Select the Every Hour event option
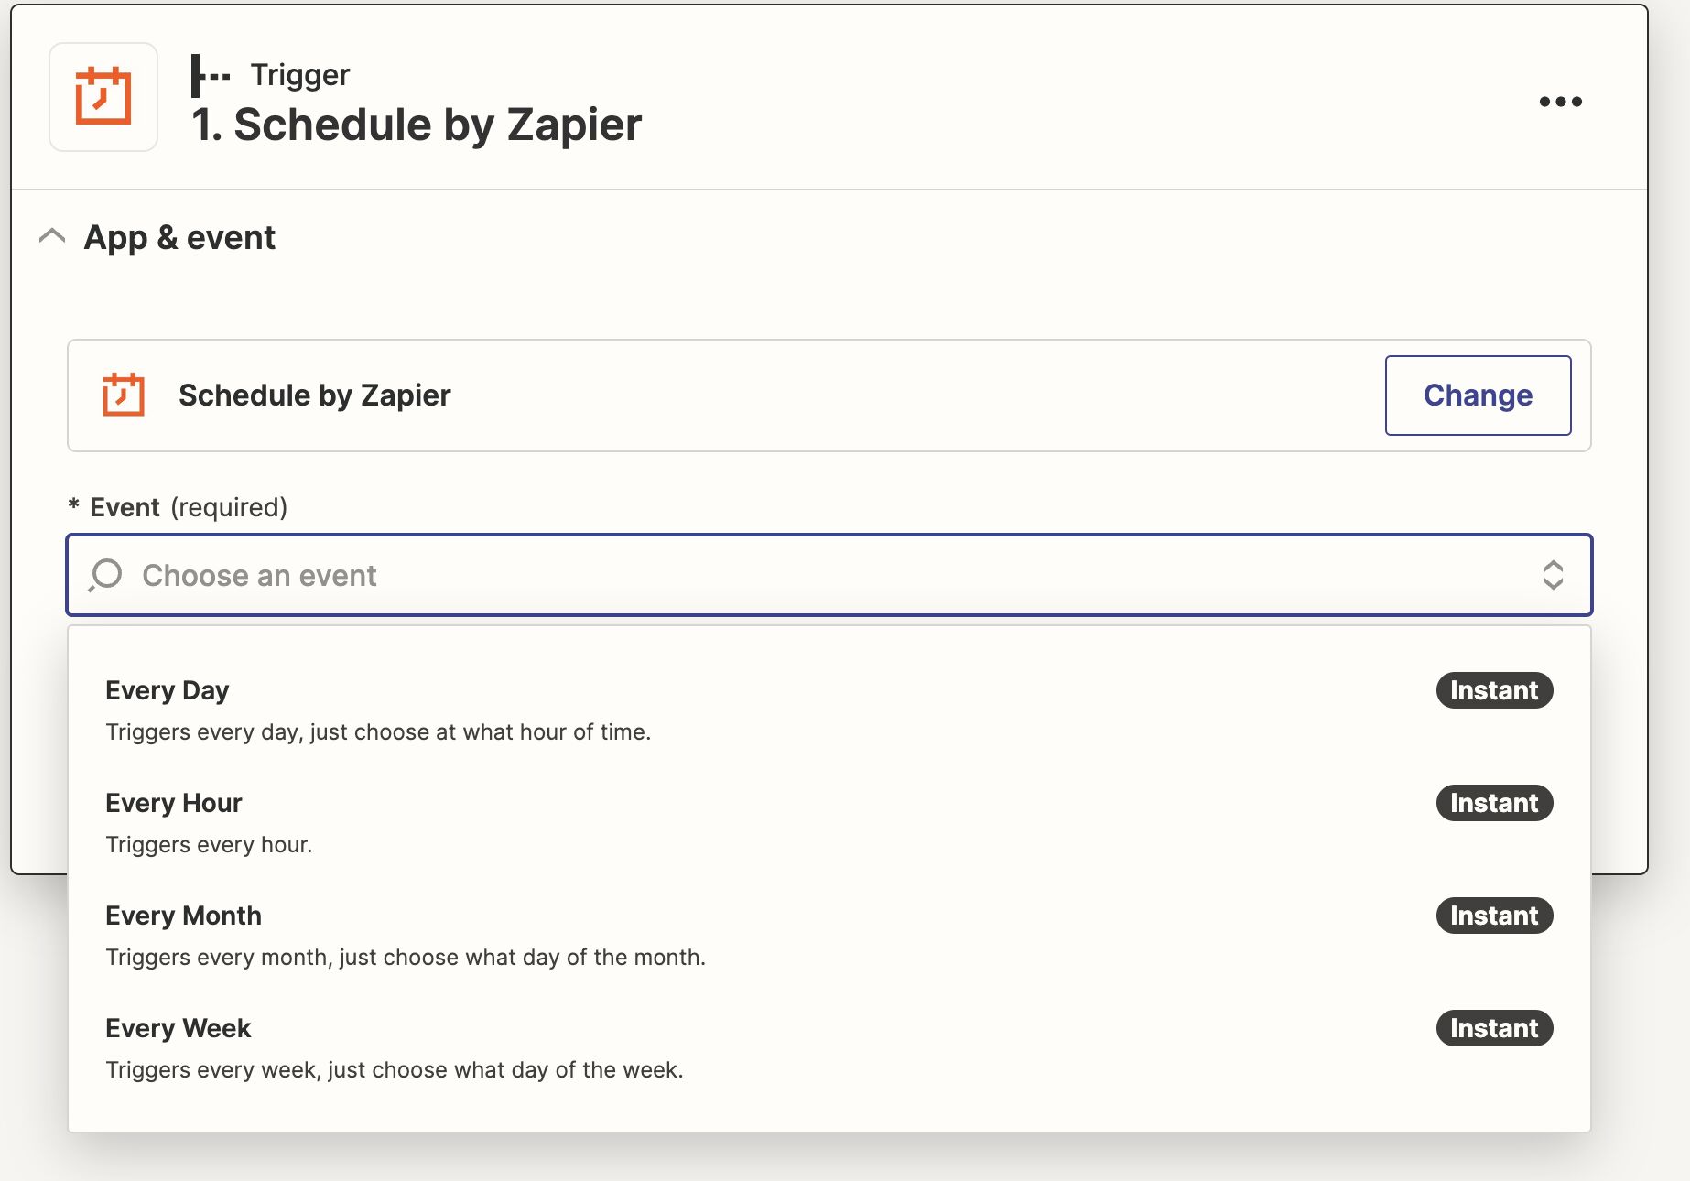1690x1181 pixels. coord(829,822)
